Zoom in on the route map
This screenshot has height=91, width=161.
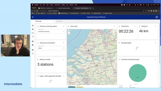69,31
